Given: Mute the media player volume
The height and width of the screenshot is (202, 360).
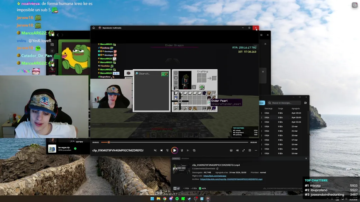Looking at the screenshot, I should [237, 150].
